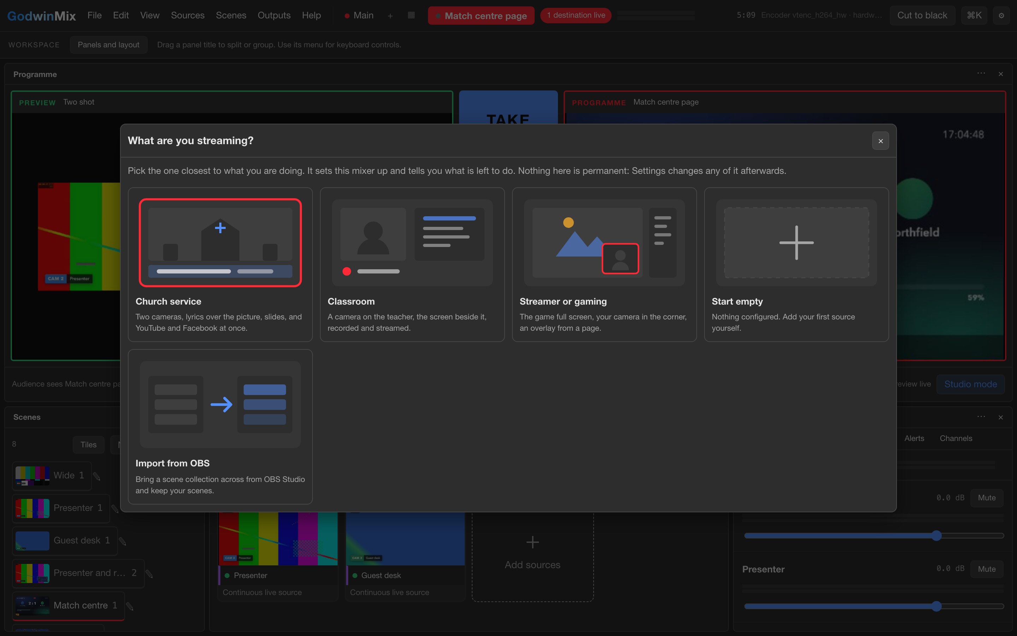Open settings gear icon
Viewport: 1017px width, 636px height.
click(x=1001, y=16)
